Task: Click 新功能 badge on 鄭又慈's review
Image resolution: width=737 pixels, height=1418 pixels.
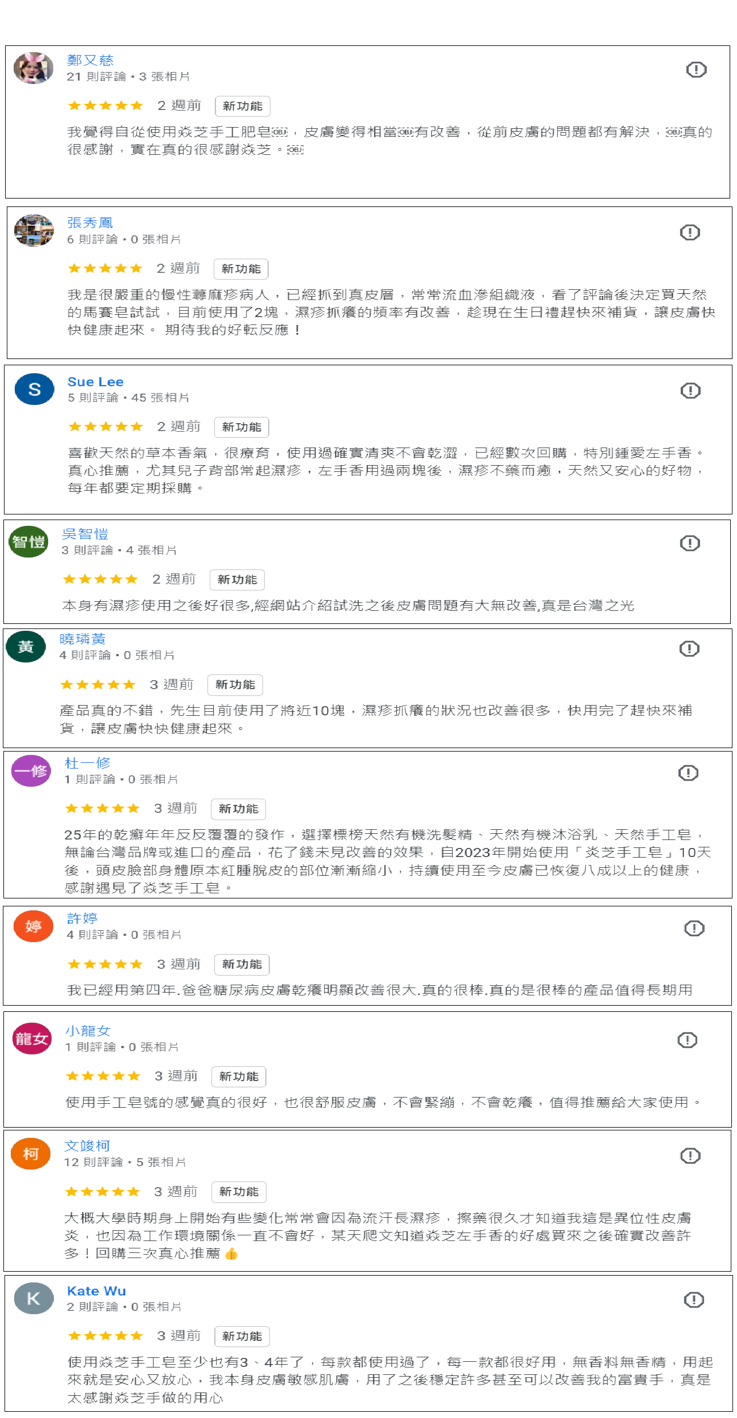Action: (243, 106)
